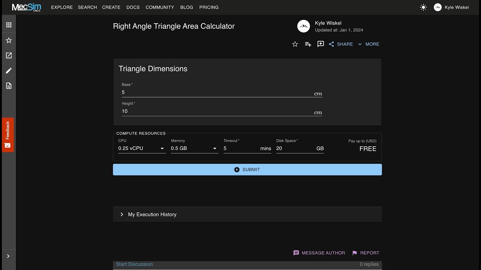Click the add-to-playlist icon
Viewport: 481px width, 270px height.
click(x=308, y=44)
